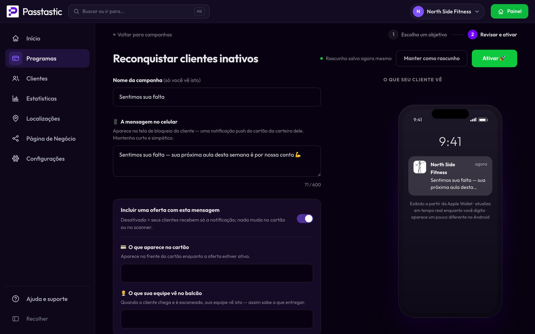Image resolution: width=535 pixels, height=334 pixels.
Task: Click Manter como rascunho
Action: (x=432, y=58)
